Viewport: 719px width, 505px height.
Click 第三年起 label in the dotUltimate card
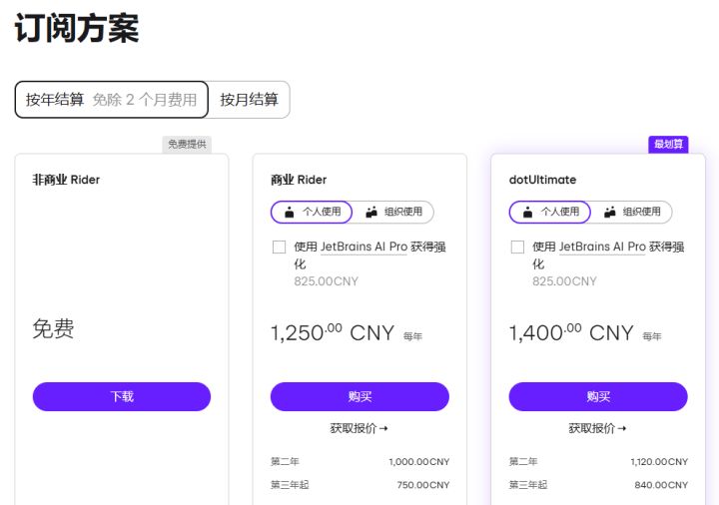(x=528, y=485)
